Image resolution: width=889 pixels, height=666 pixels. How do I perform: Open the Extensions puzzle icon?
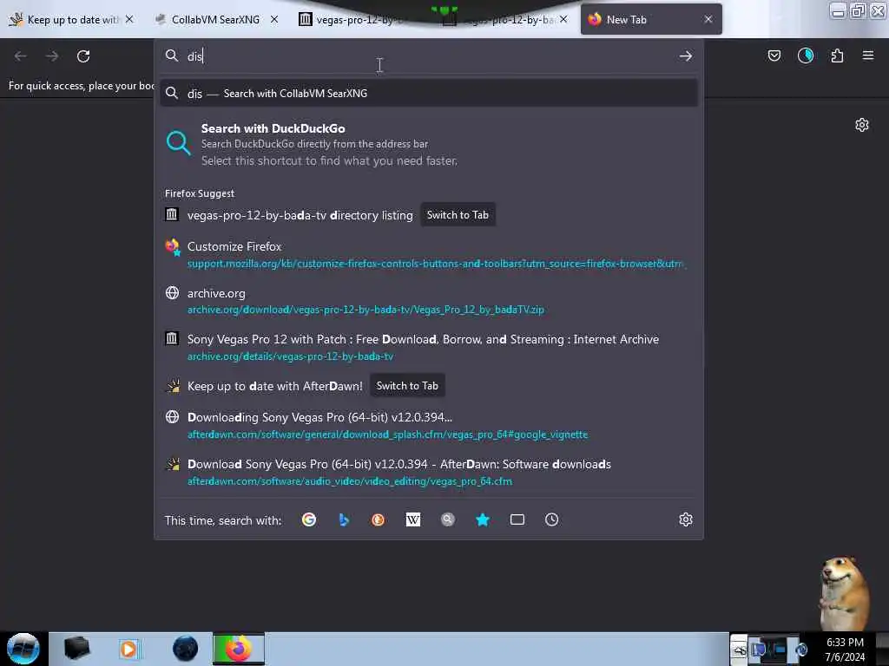click(837, 55)
